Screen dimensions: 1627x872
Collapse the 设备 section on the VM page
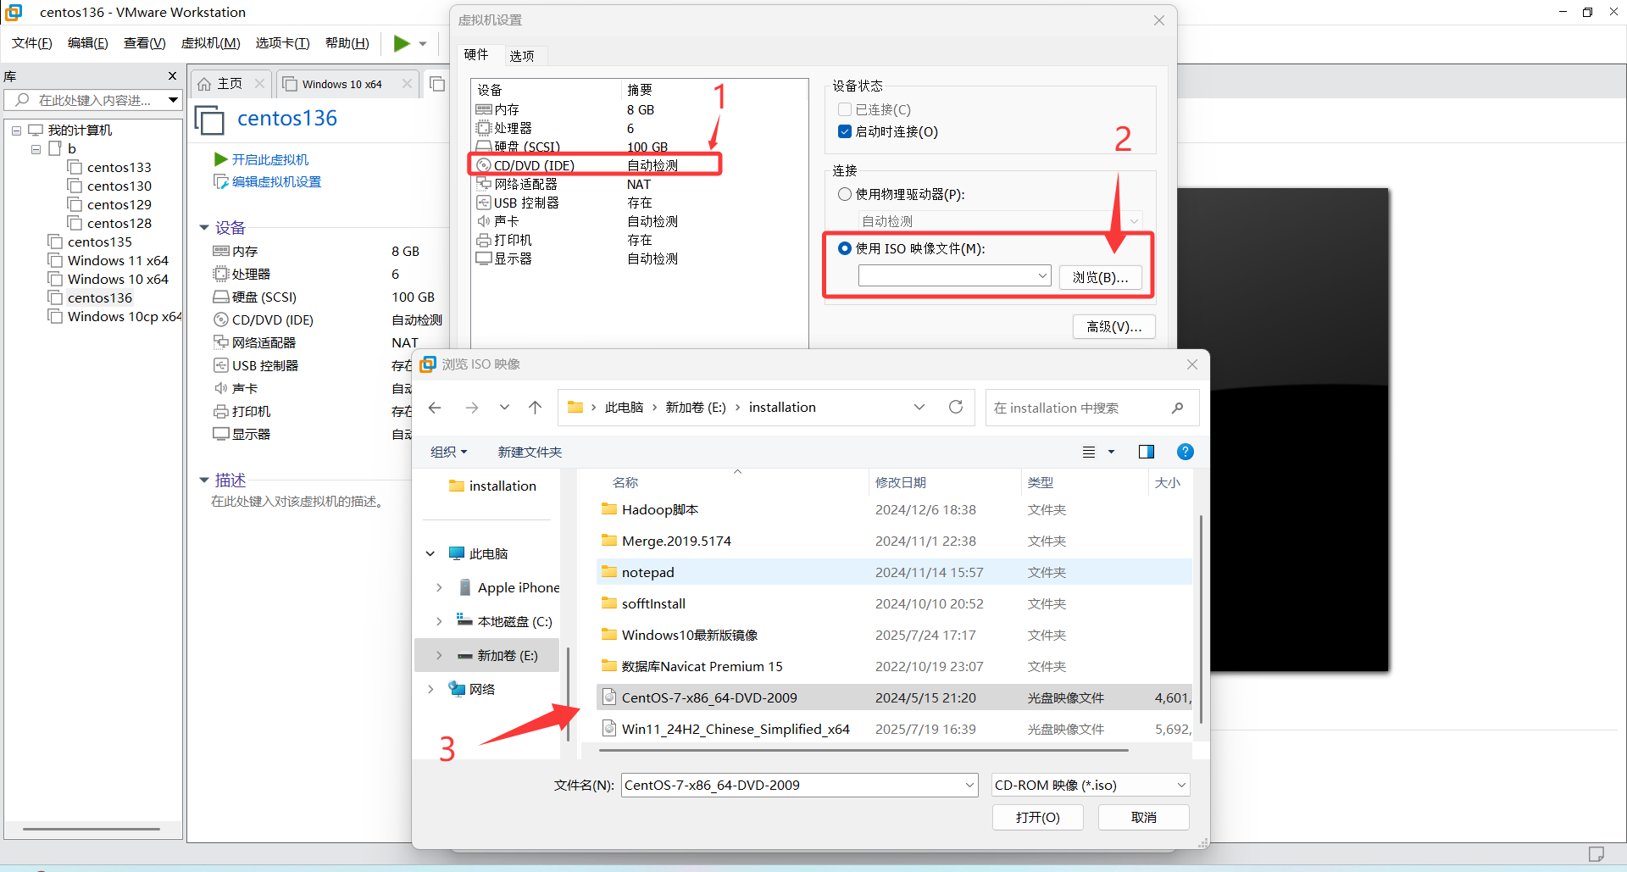[x=204, y=228]
